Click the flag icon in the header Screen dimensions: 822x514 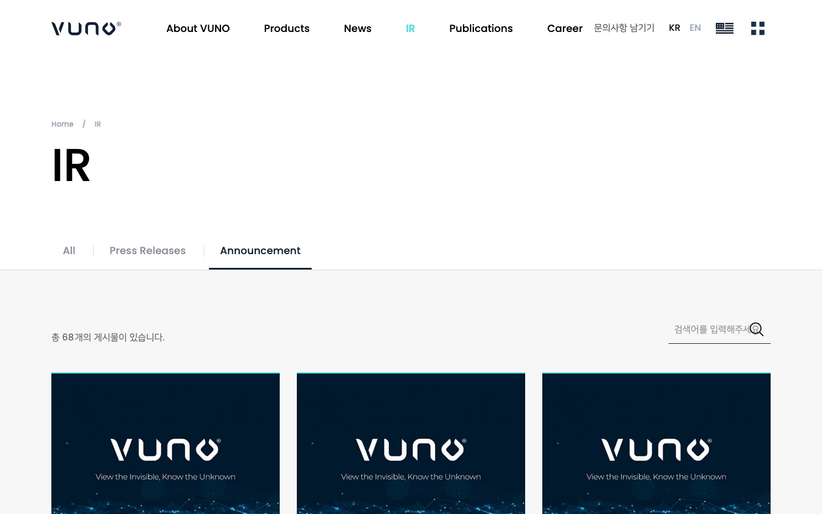pyautogui.click(x=724, y=29)
